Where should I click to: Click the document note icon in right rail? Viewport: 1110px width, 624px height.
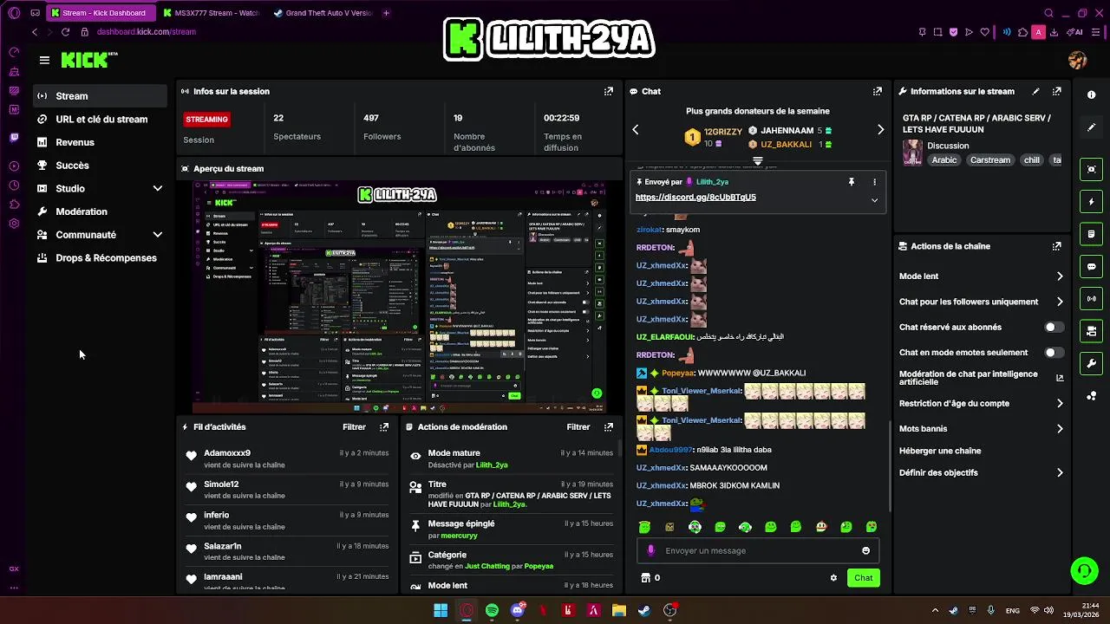point(1091,234)
